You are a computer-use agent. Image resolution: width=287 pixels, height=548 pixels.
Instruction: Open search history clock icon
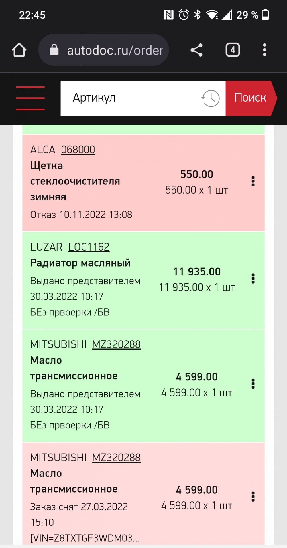click(x=210, y=98)
